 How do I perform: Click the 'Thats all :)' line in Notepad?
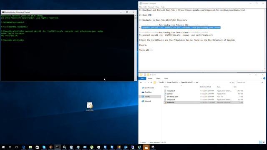point(146,50)
